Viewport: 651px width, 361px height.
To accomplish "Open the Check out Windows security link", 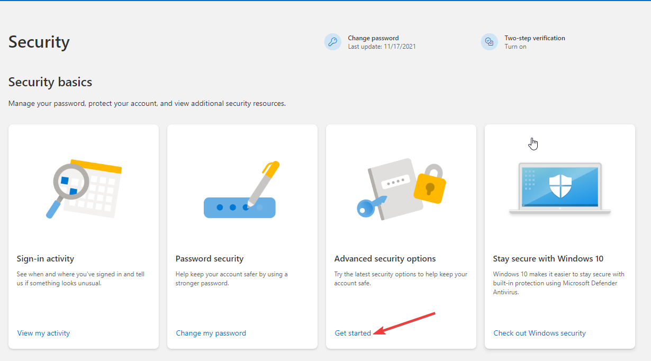I will pos(540,333).
